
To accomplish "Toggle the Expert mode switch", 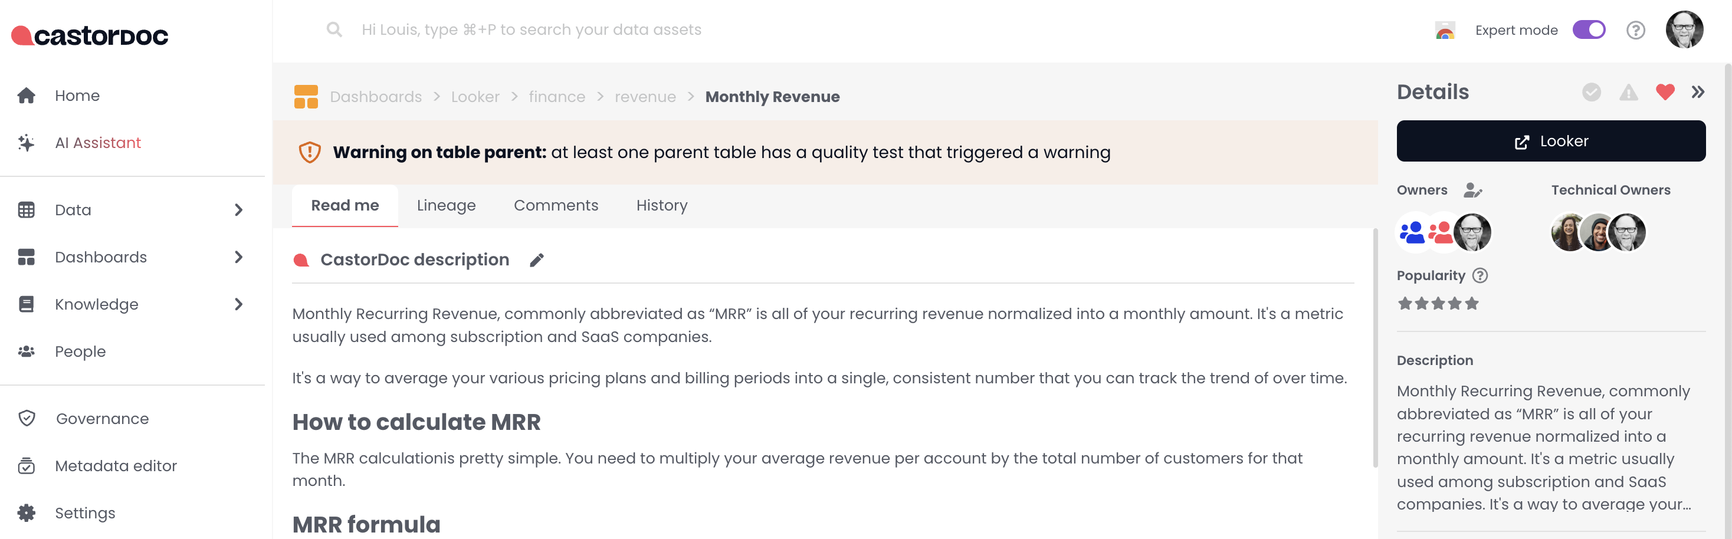I will pos(1589,30).
